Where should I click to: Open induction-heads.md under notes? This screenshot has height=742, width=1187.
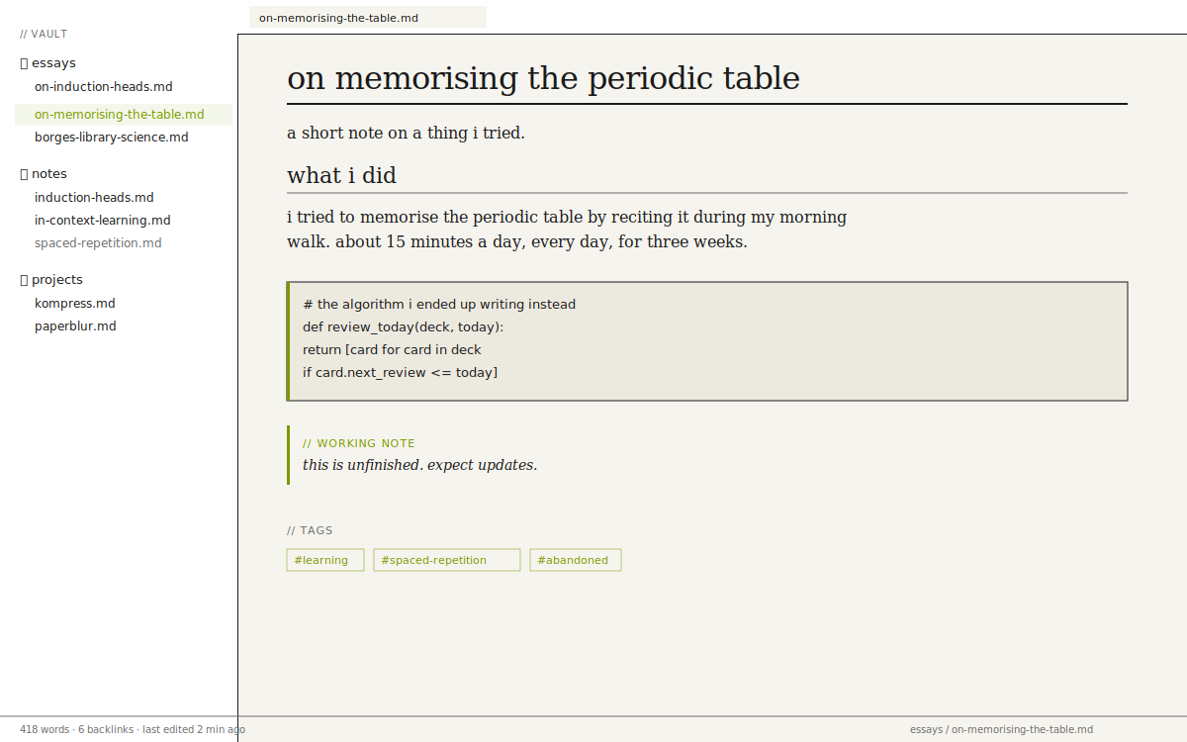[x=94, y=198]
